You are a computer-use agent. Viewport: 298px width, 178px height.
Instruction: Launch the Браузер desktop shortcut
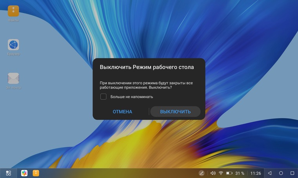click(x=13, y=45)
